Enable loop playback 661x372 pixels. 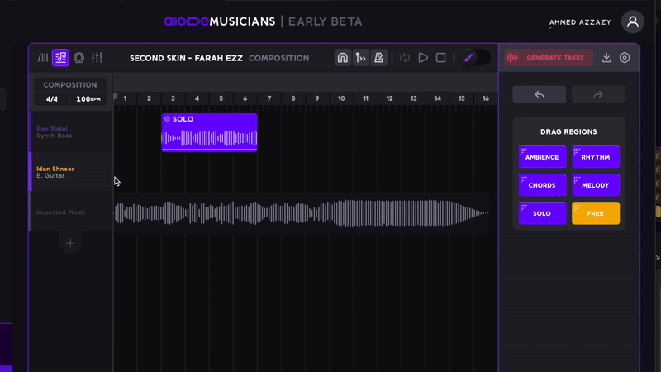click(x=405, y=58)
